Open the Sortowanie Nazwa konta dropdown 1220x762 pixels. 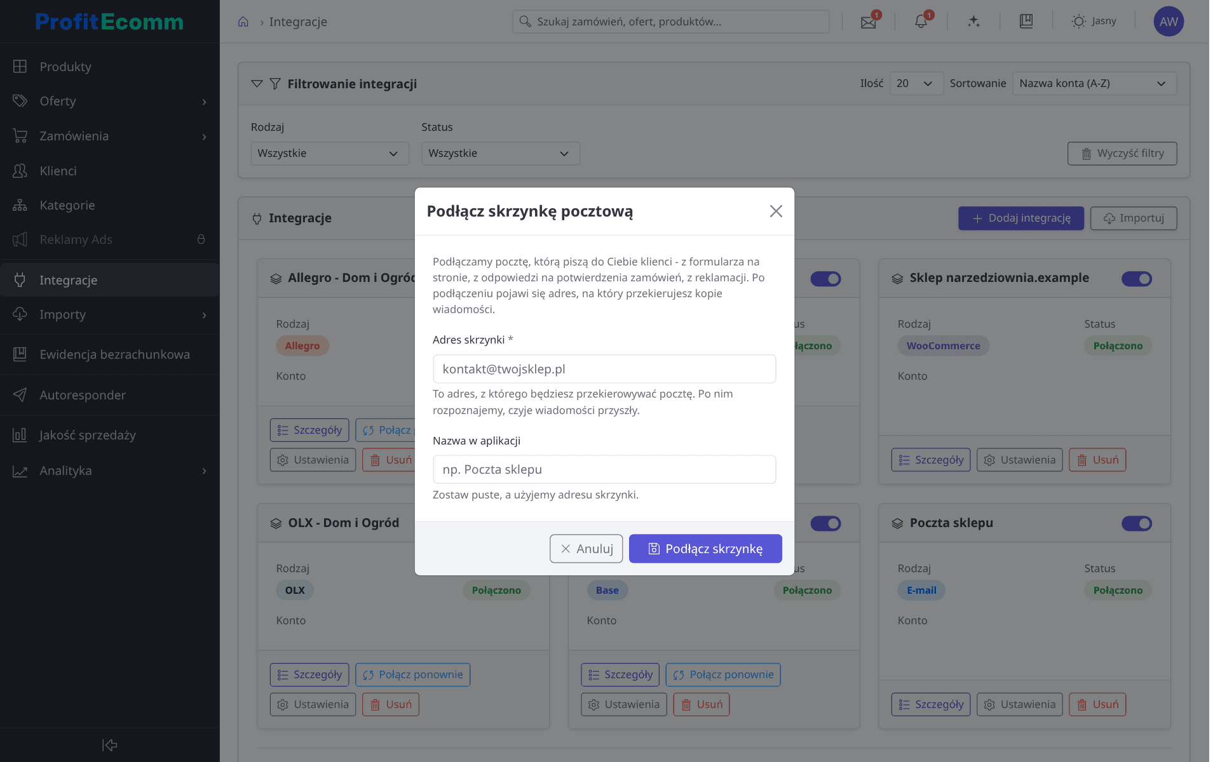coord(1094,84)
